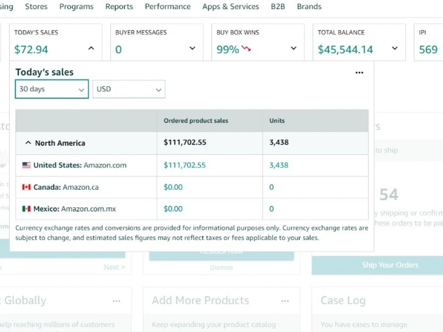Expand the Total Balance card chevron
The width and height of the screenshot is (443, 332).
click(395, 49)
